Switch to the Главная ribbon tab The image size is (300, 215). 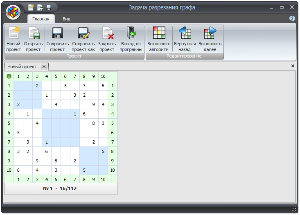41,19
